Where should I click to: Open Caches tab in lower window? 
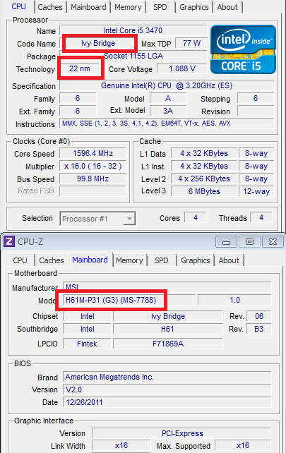pos(52,260)
